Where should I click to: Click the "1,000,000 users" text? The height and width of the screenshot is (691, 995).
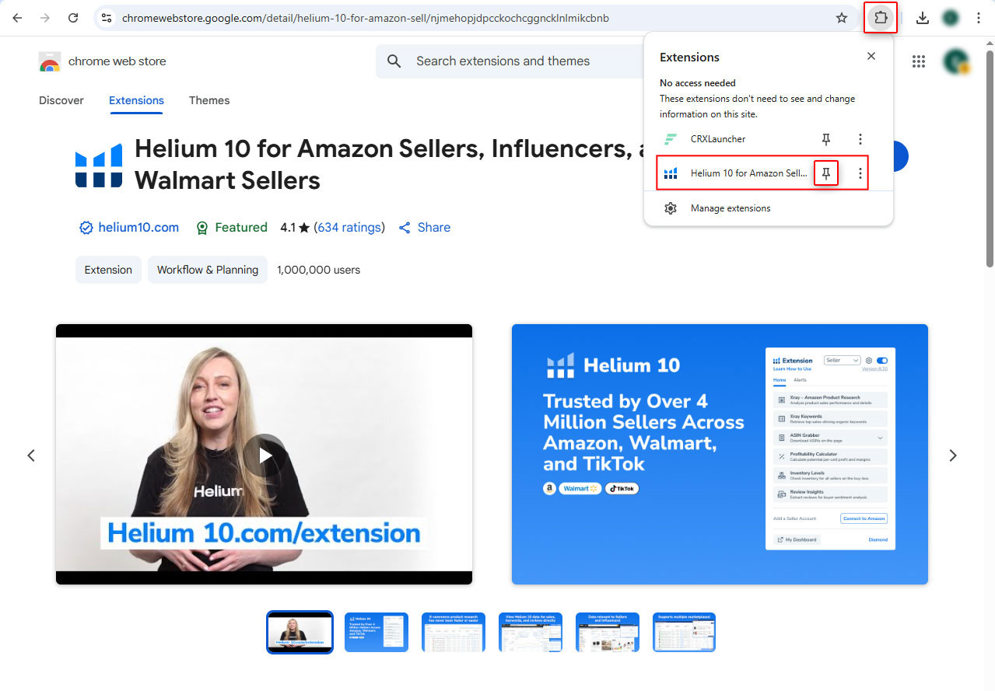click(x=318, y=270)
